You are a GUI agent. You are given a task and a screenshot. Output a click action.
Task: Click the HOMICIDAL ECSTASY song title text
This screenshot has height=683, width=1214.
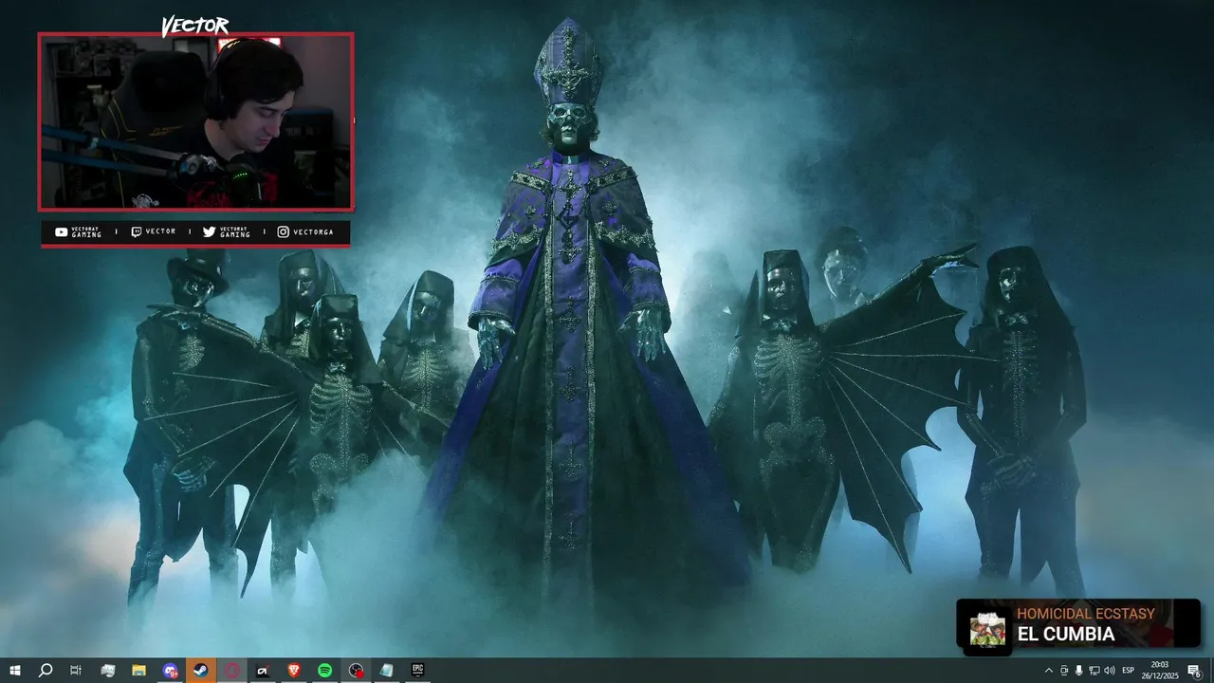pos(1086,614)
